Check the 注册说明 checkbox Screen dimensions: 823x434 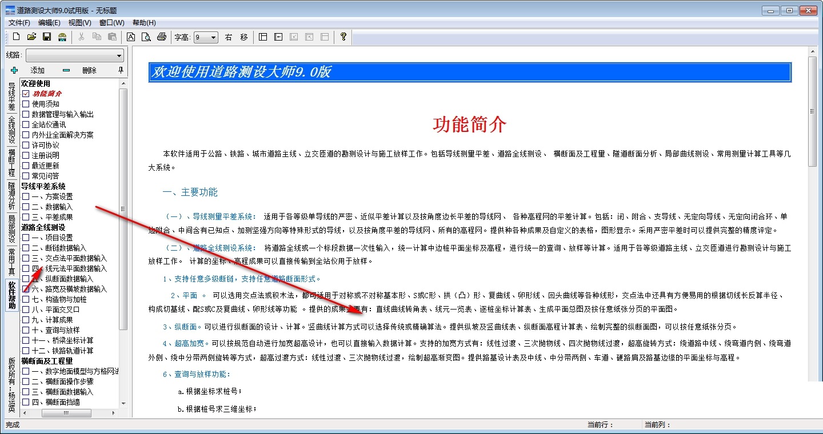[x=26, y=155]
